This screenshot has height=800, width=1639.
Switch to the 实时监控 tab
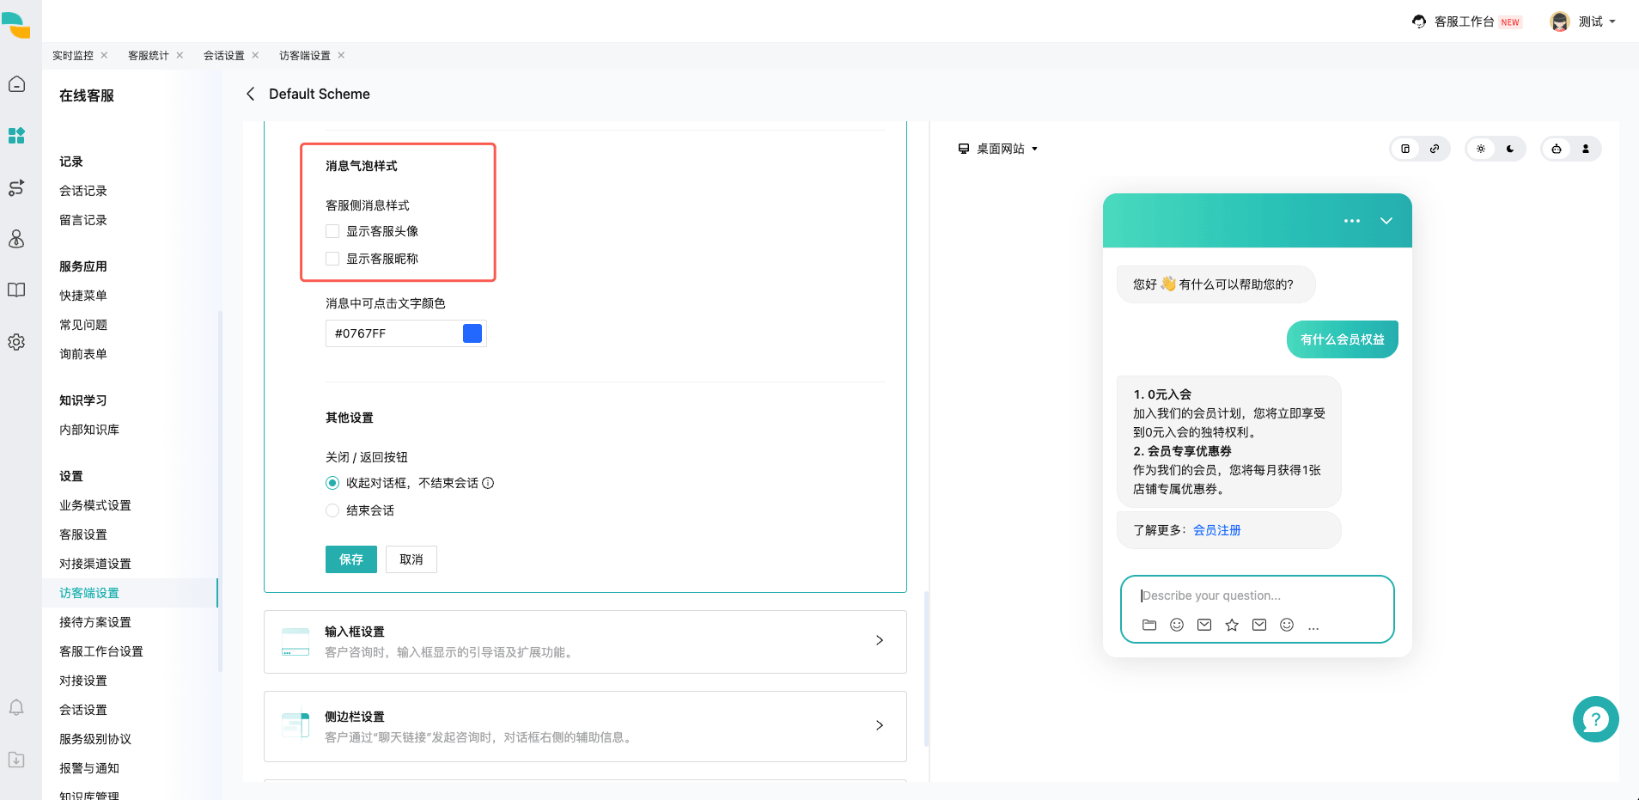[73, 55]
